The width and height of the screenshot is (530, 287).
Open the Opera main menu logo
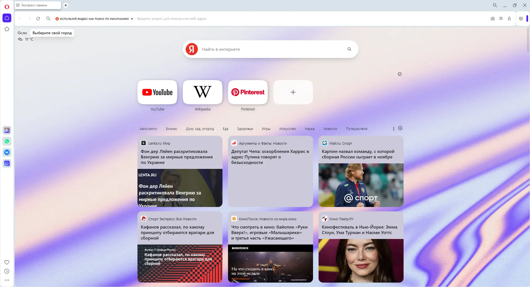(7, 7)
